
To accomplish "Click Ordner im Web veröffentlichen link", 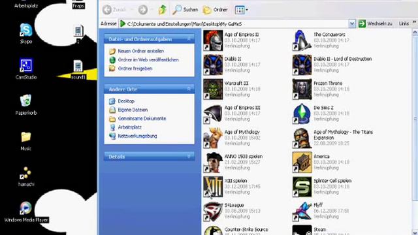I will [x=148, y=59].
